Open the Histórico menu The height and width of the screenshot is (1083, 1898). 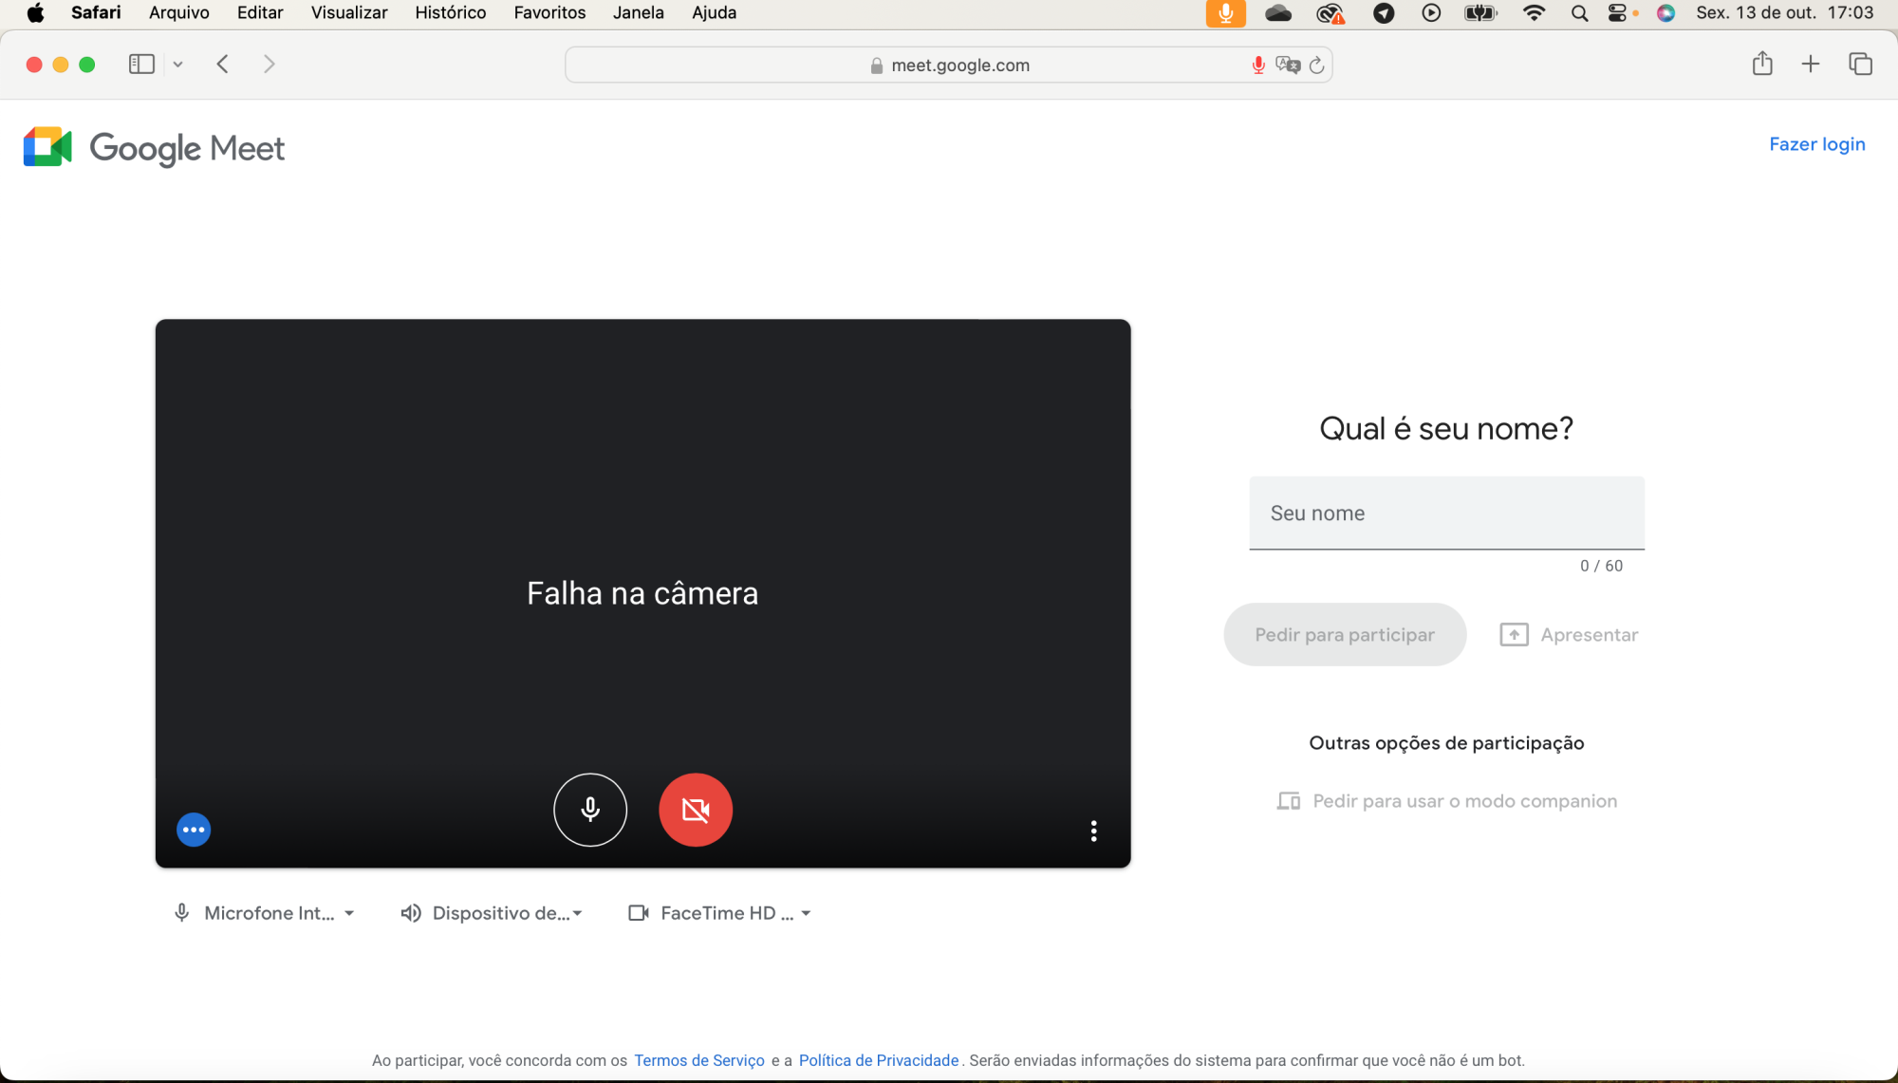coord(451,12)
